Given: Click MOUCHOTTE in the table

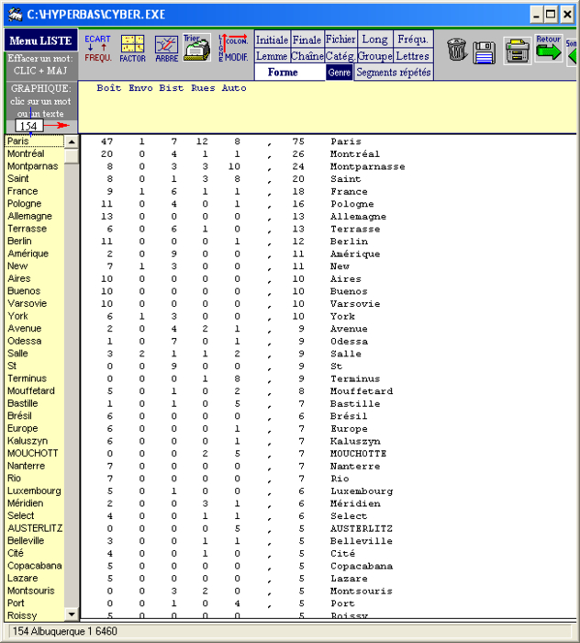Looking at the screenshot, I should pyautogui.click(x=359, y=454).
